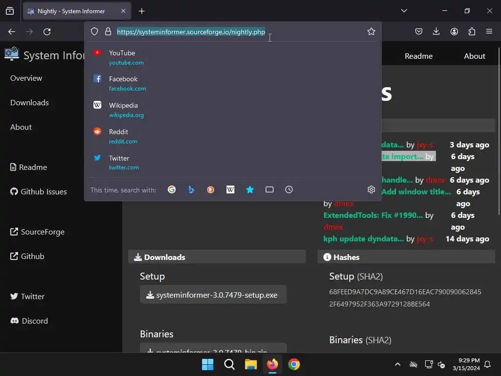Viewport: 501px width, 376px height.
Task: Open ExtendedTools: Fix #1990 commit
Action: click(373, 215)
